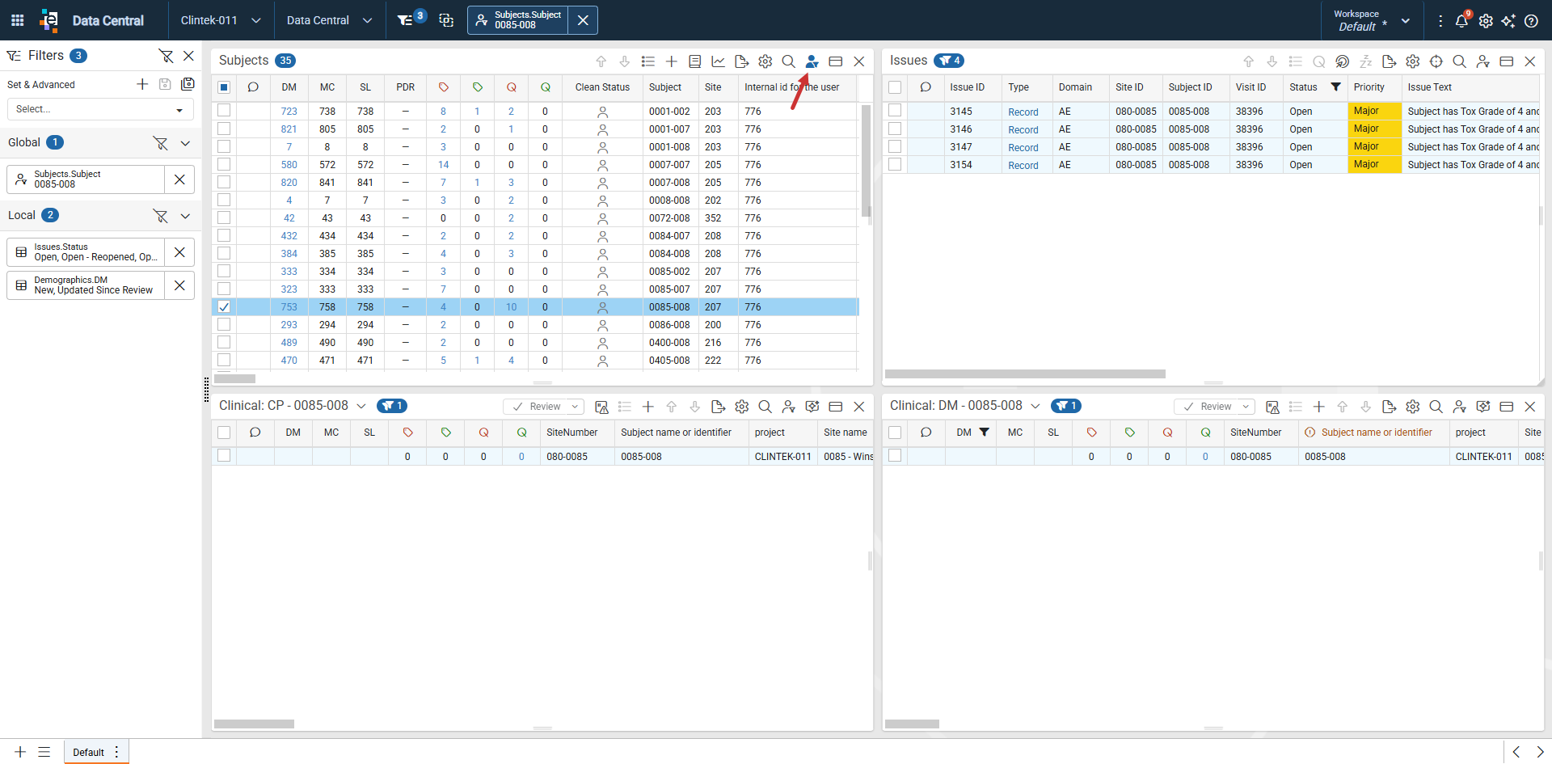Click the linked panels icon in top bar
The width and height of the screenshot is (1552, 764).
tap(446, 20)
